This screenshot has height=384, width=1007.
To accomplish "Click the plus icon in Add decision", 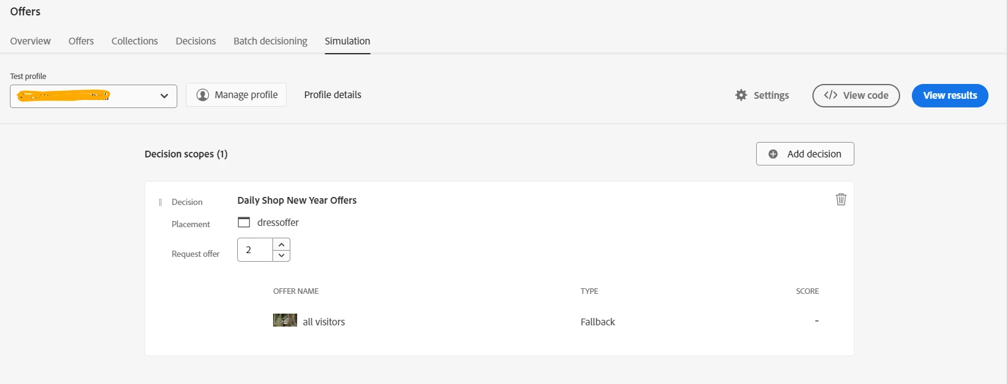I will 773,154.
